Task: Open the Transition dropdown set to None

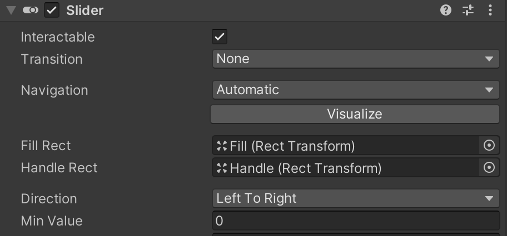Action: (356, 59)
